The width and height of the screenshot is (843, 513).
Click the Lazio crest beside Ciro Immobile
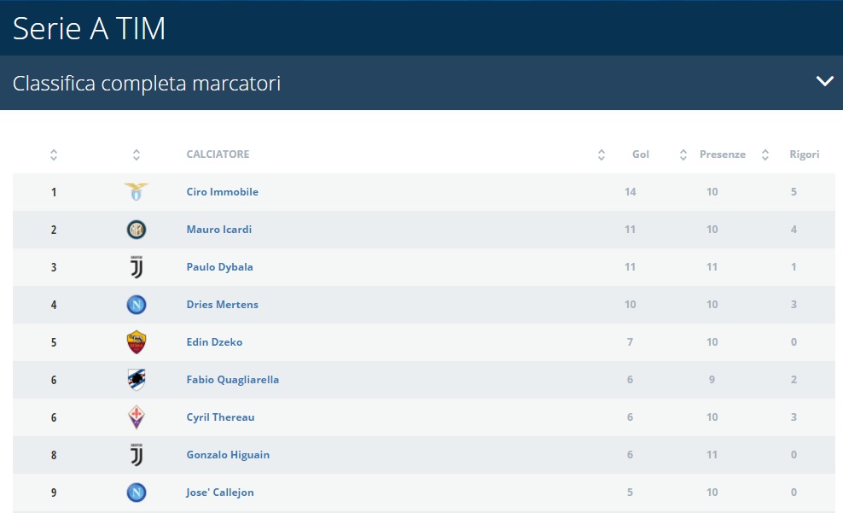(137, 192)
